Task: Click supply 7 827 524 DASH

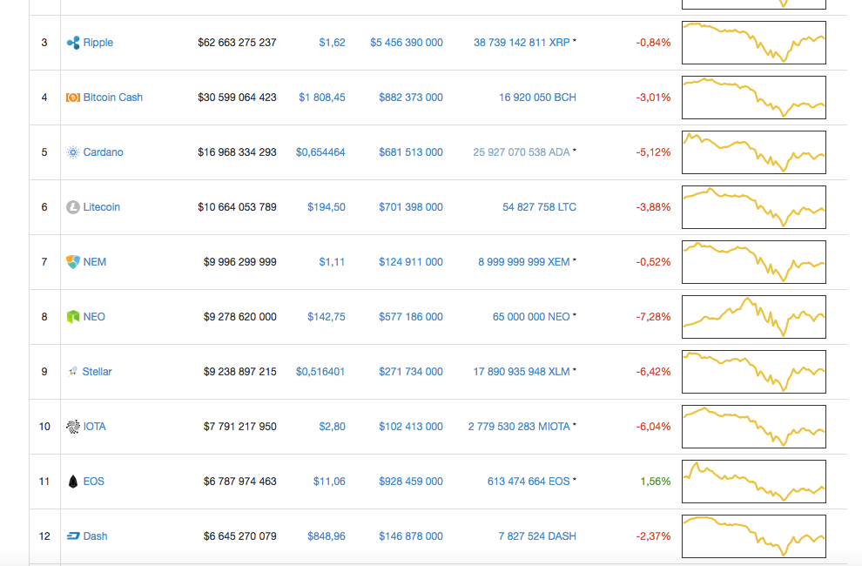Action: coord(537,536)
